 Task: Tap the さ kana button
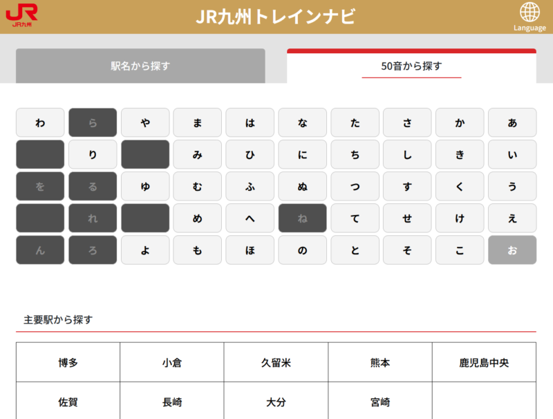click(x=407, y=123)
